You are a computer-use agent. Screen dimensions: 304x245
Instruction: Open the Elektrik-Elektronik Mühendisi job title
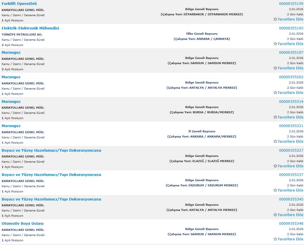tap(30, 28)
